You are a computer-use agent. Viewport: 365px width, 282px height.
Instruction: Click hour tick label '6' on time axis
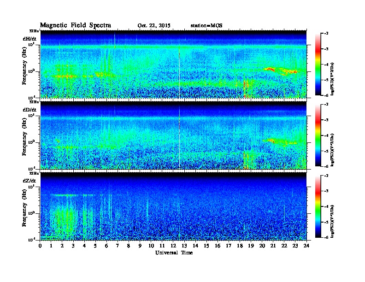point(106,246)
